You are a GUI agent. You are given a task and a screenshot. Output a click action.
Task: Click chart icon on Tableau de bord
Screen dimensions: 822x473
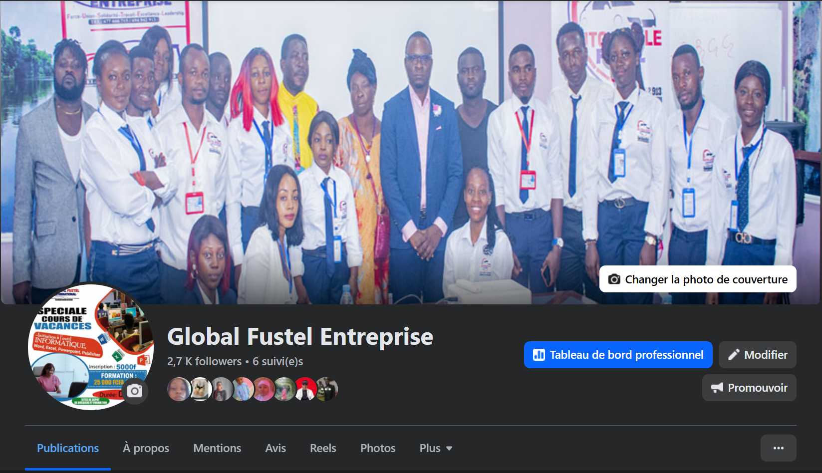pos(539,355)
